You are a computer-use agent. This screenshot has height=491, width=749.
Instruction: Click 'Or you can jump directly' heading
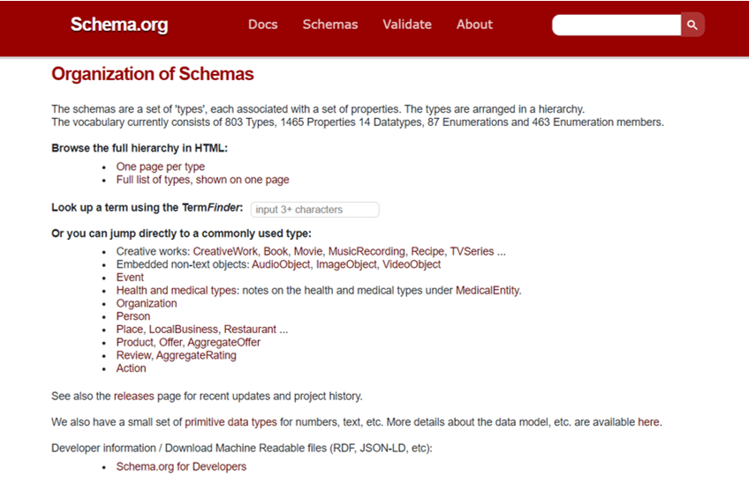pos(182,234)
